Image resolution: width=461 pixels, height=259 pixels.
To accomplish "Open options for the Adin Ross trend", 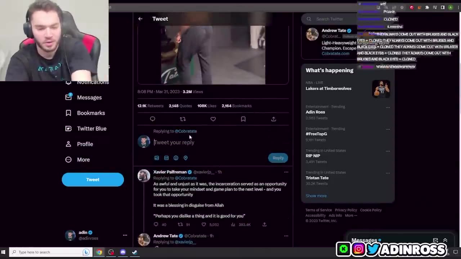I will point(388,107).
